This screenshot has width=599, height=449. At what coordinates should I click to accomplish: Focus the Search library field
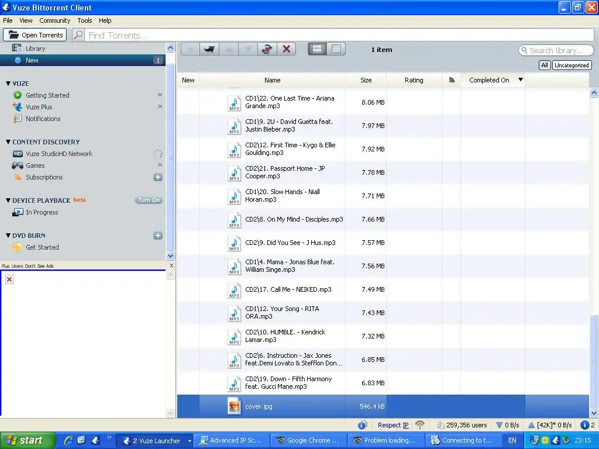[x=556, y=50]
